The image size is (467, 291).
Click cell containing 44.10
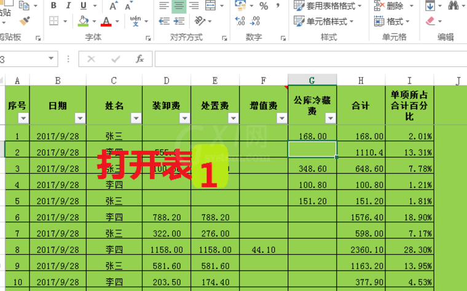coord(264,247)
